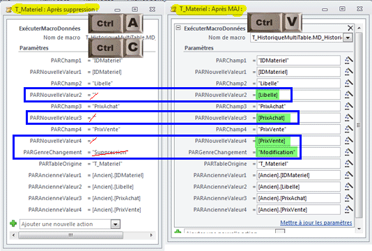372x251 pixels.
Task: Open expression builder for PARChamp2 in Après MAJ
Action: coord(348,84)
